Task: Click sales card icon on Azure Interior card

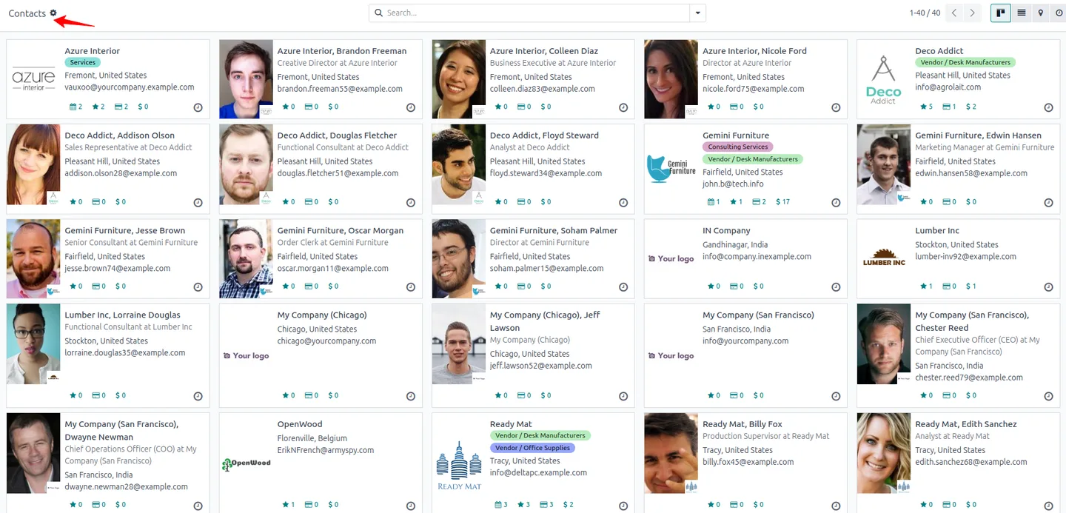Action: coord(118,107)
